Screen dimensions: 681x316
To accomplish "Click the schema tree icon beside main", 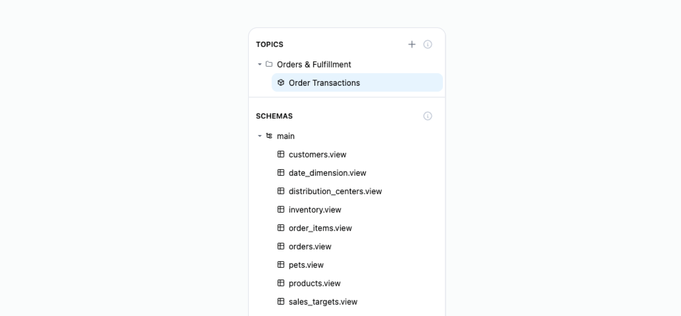I will [x=269, y=136].
